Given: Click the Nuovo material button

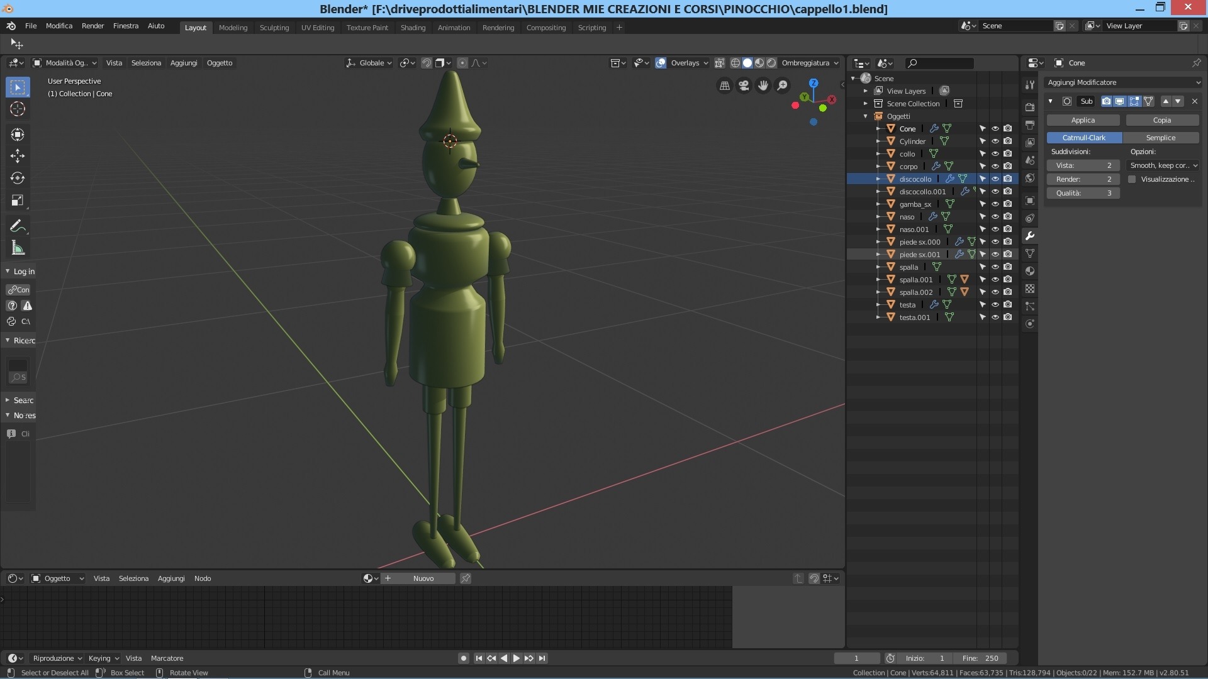Looking at the screenshot, I should tap(423, 578).
